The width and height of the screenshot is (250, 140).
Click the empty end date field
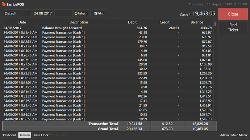63,13
